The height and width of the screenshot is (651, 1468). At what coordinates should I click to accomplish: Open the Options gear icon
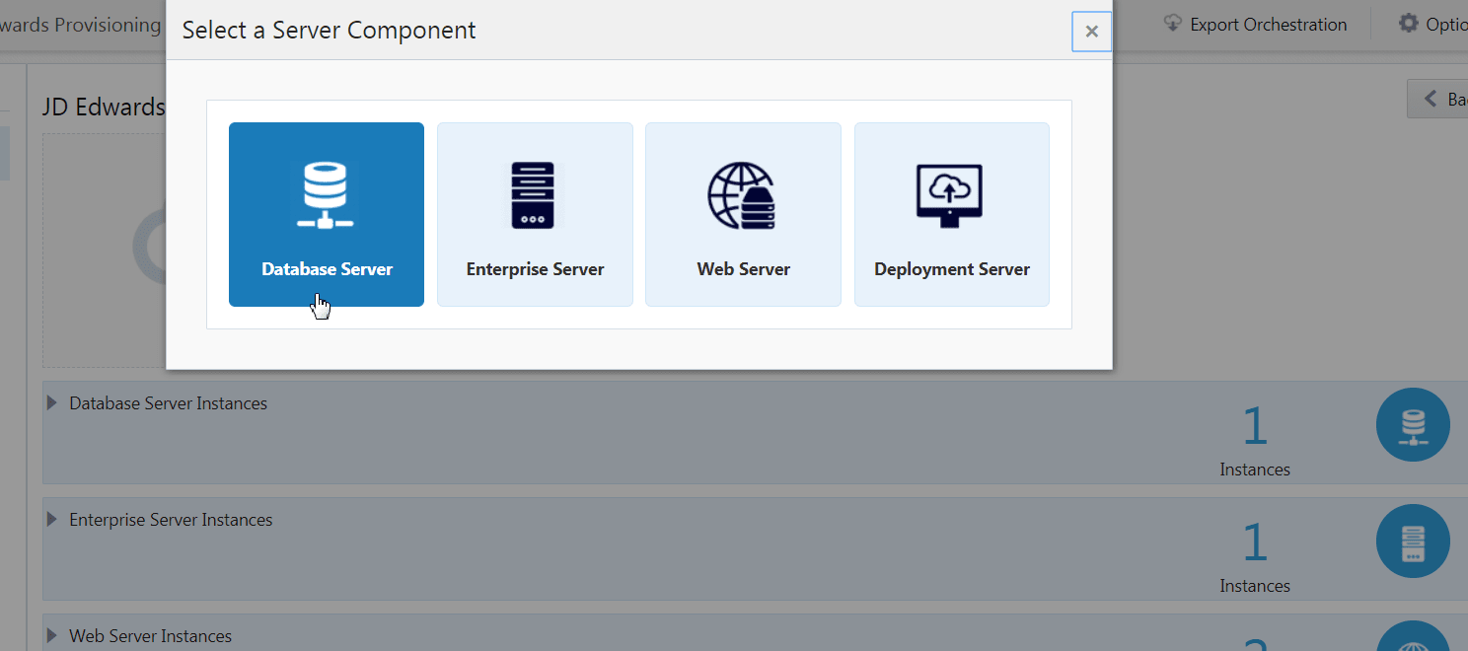1408,24
